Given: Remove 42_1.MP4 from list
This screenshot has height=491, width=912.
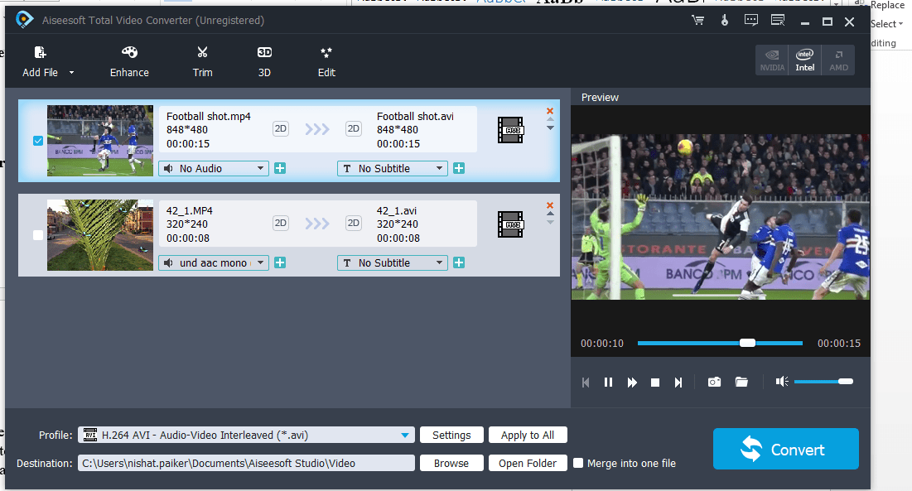Looking at the screenshot, I should [x=550, y=205].
